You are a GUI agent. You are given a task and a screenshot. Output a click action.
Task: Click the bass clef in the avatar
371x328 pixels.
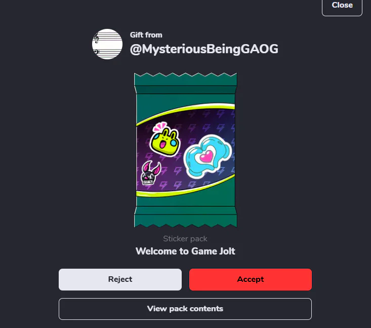pyautogui.click(x=97, y=52)
